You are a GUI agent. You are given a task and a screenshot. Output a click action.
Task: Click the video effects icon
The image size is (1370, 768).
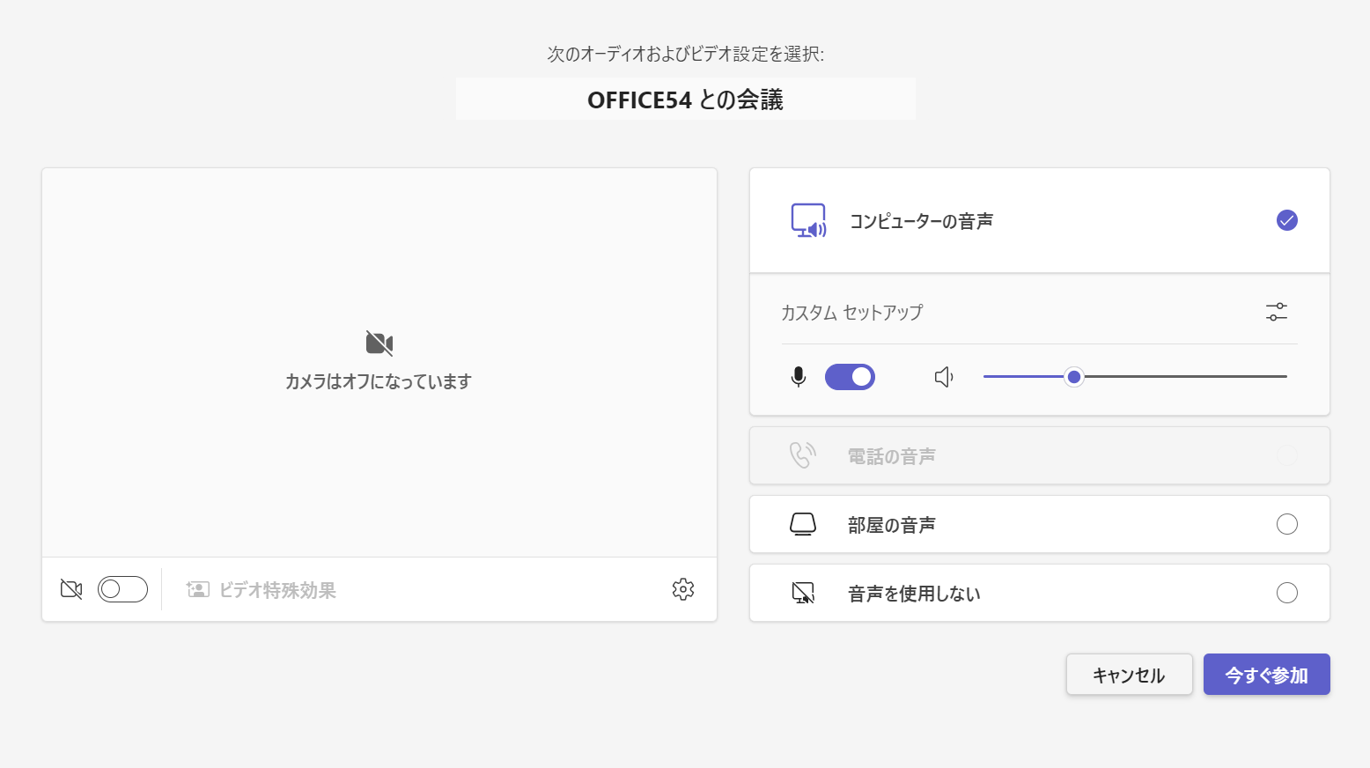click(x=198, y=589)
